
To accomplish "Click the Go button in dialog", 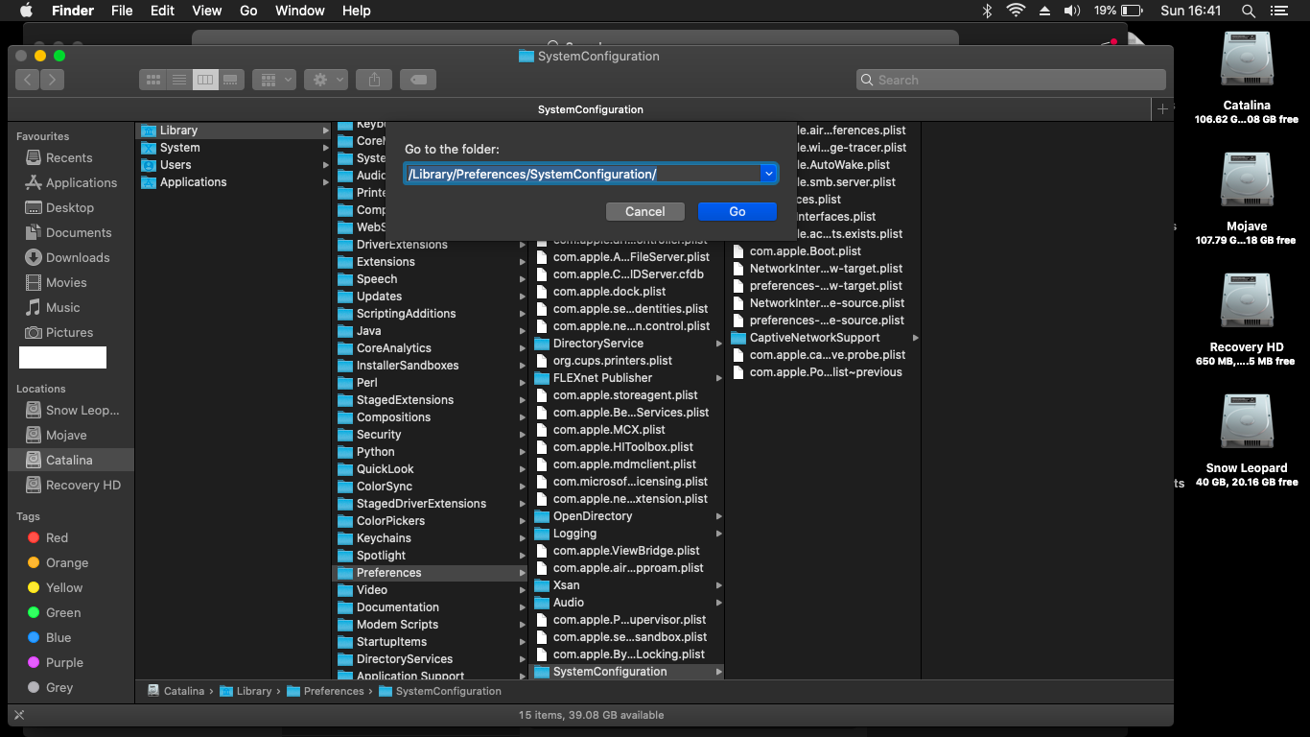I will tap(737, 212).
